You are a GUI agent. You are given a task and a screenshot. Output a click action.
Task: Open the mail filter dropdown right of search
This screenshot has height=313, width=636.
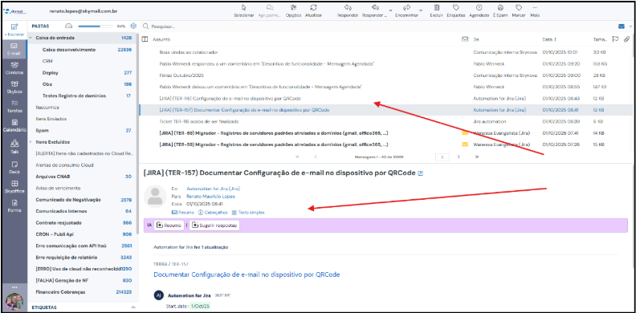click(630, 26)
